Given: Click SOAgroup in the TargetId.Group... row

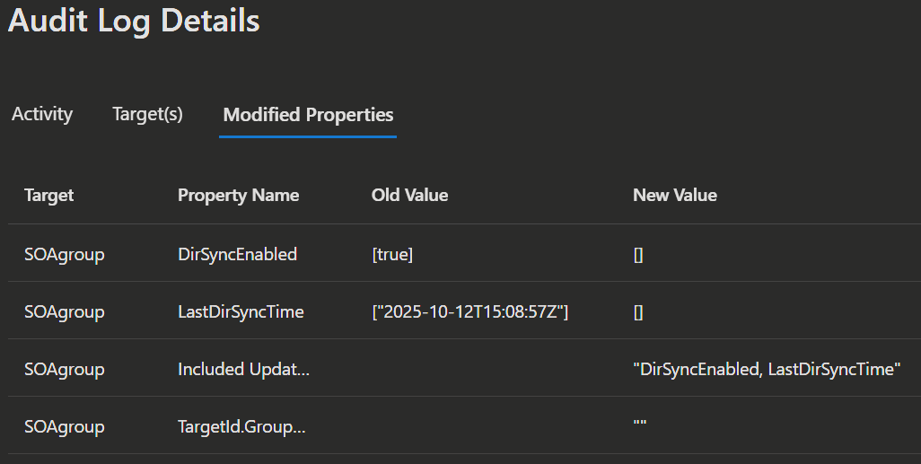Looking at the screenshot, I should [x=65, y=427].
